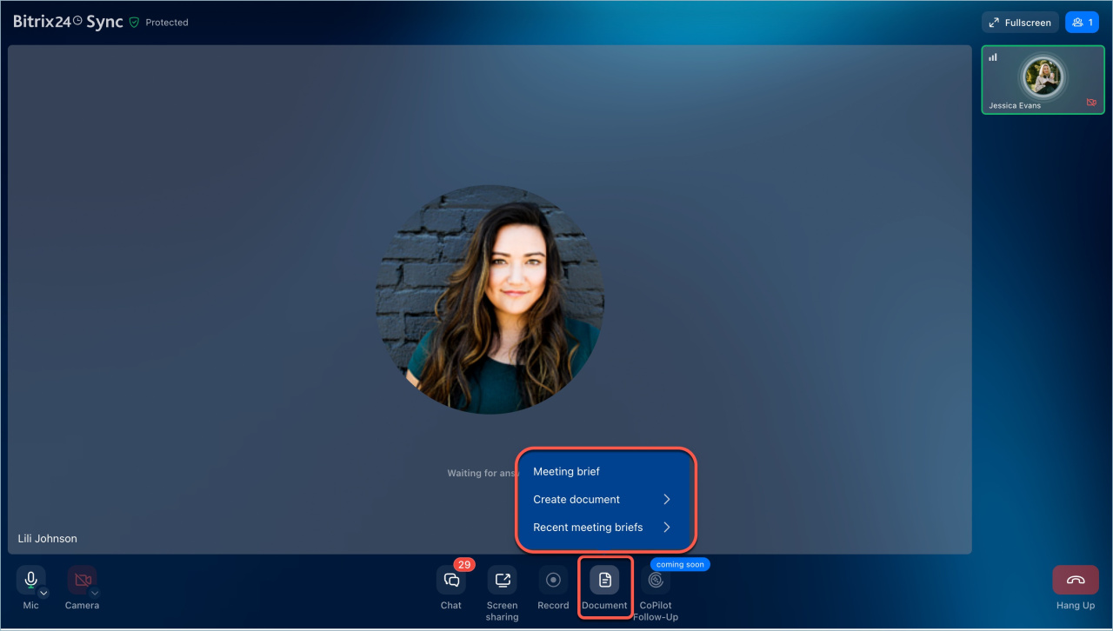
Task: Open the participants list button
Action: coord(1082,23)
